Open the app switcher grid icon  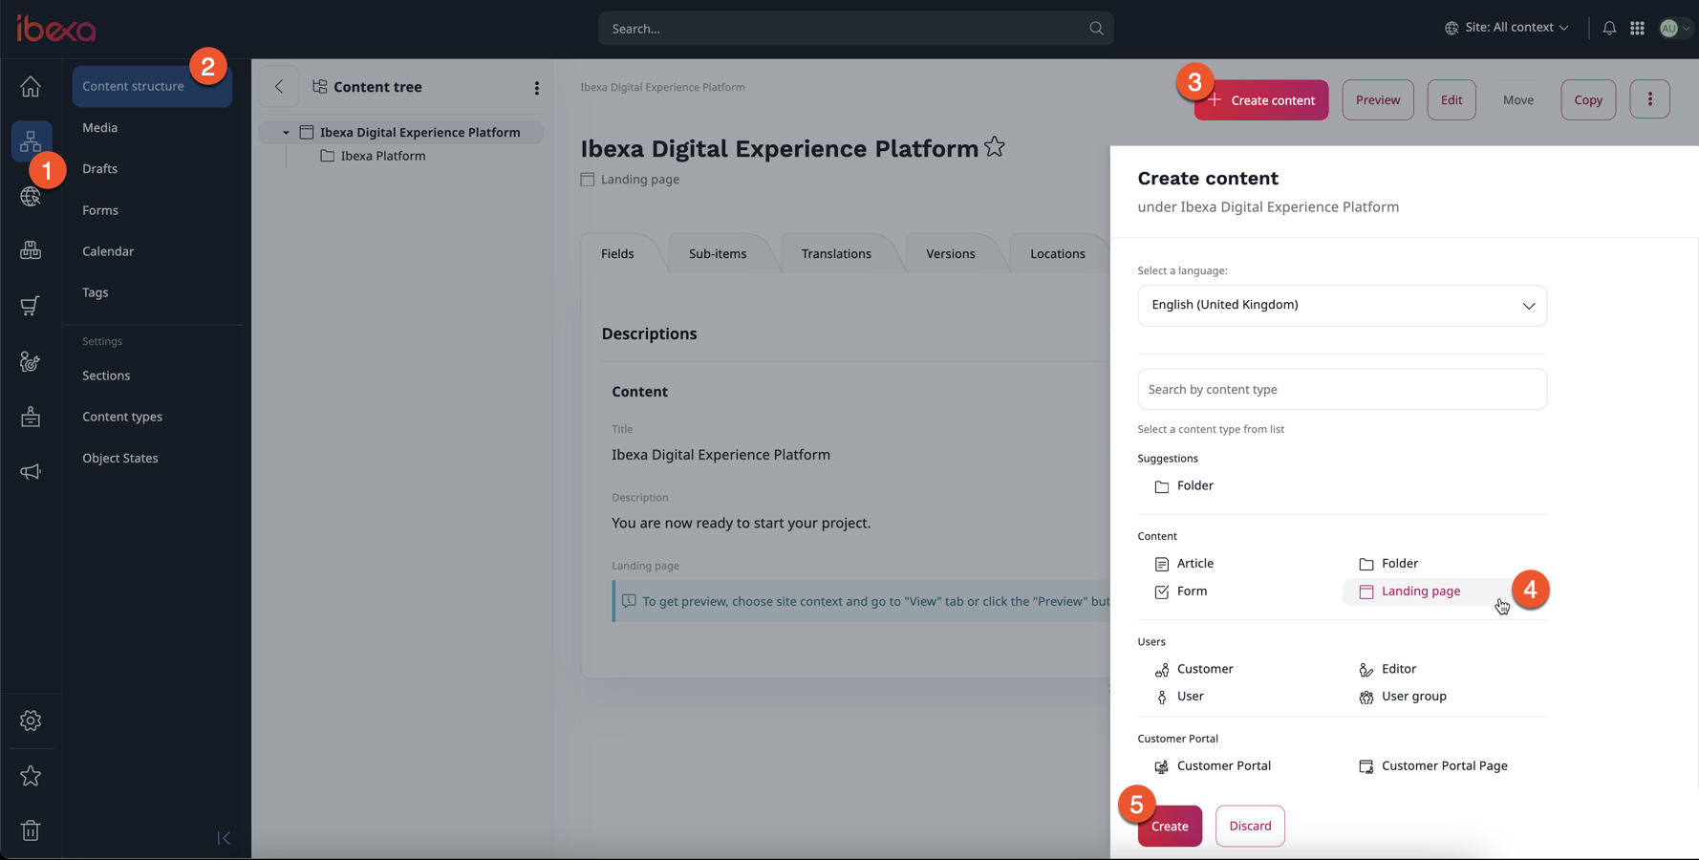point(1637,28)
